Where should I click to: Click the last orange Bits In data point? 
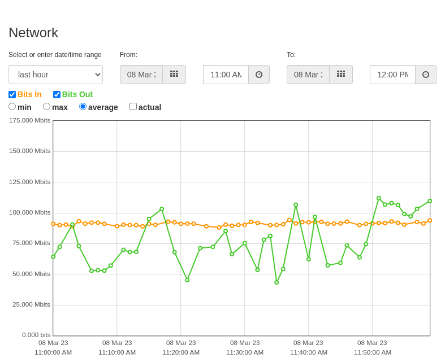click(x=430, y=221)
